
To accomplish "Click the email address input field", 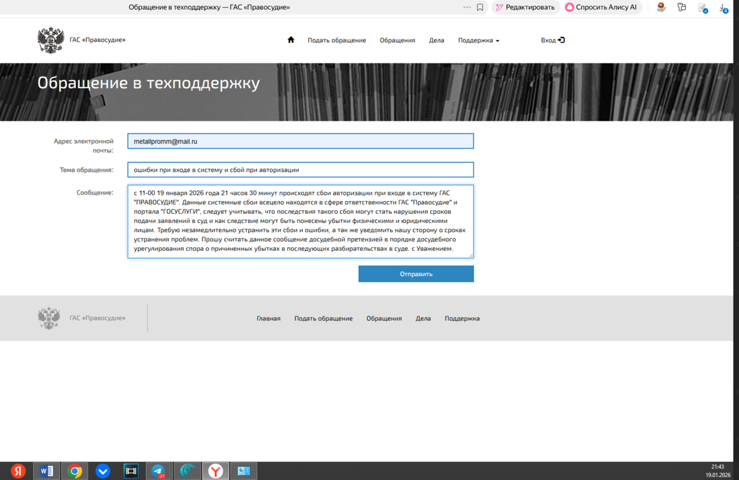I will click(x=301, y=141).
